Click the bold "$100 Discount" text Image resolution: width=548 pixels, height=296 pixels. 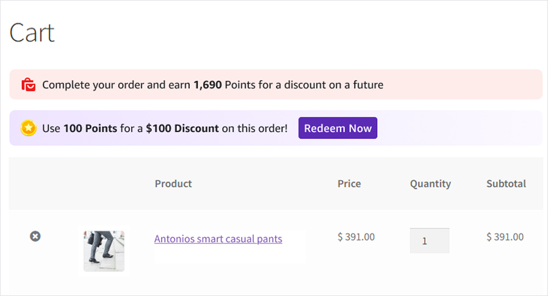coord(182,129)
